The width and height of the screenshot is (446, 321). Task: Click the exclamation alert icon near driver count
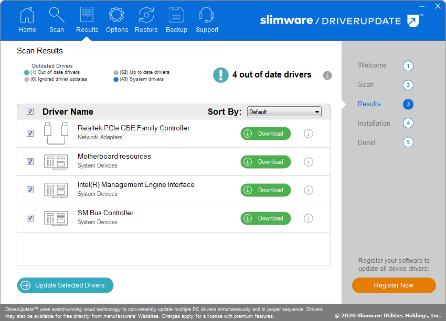point(220,75)
